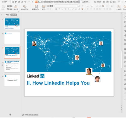Click the 分享 (Share) button

tap(106, 2)
